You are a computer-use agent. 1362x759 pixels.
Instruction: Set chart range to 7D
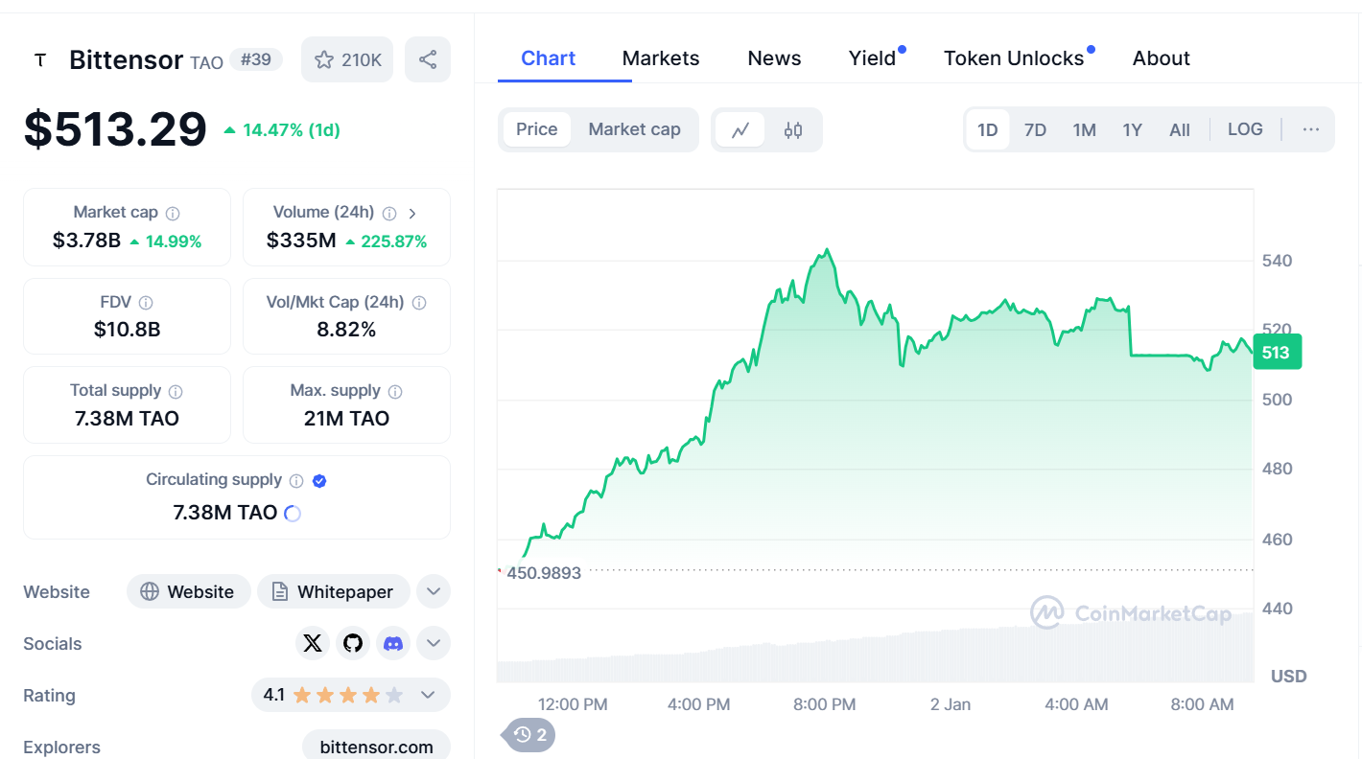1035,129
